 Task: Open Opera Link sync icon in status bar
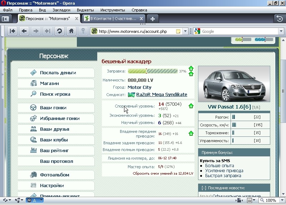[5, 200]
